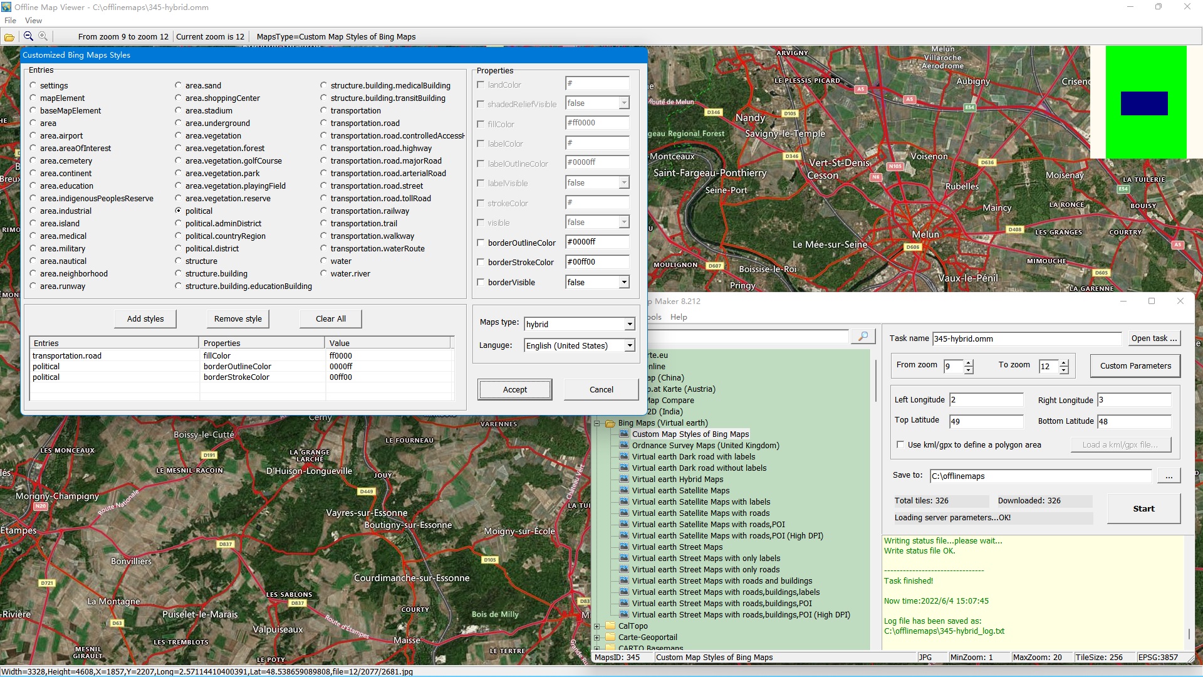Click icon of Street Maps with roads,buildings,labels

pyautogui.click(x=624, y=592)
